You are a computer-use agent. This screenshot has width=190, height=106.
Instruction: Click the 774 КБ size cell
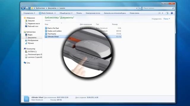118,34
